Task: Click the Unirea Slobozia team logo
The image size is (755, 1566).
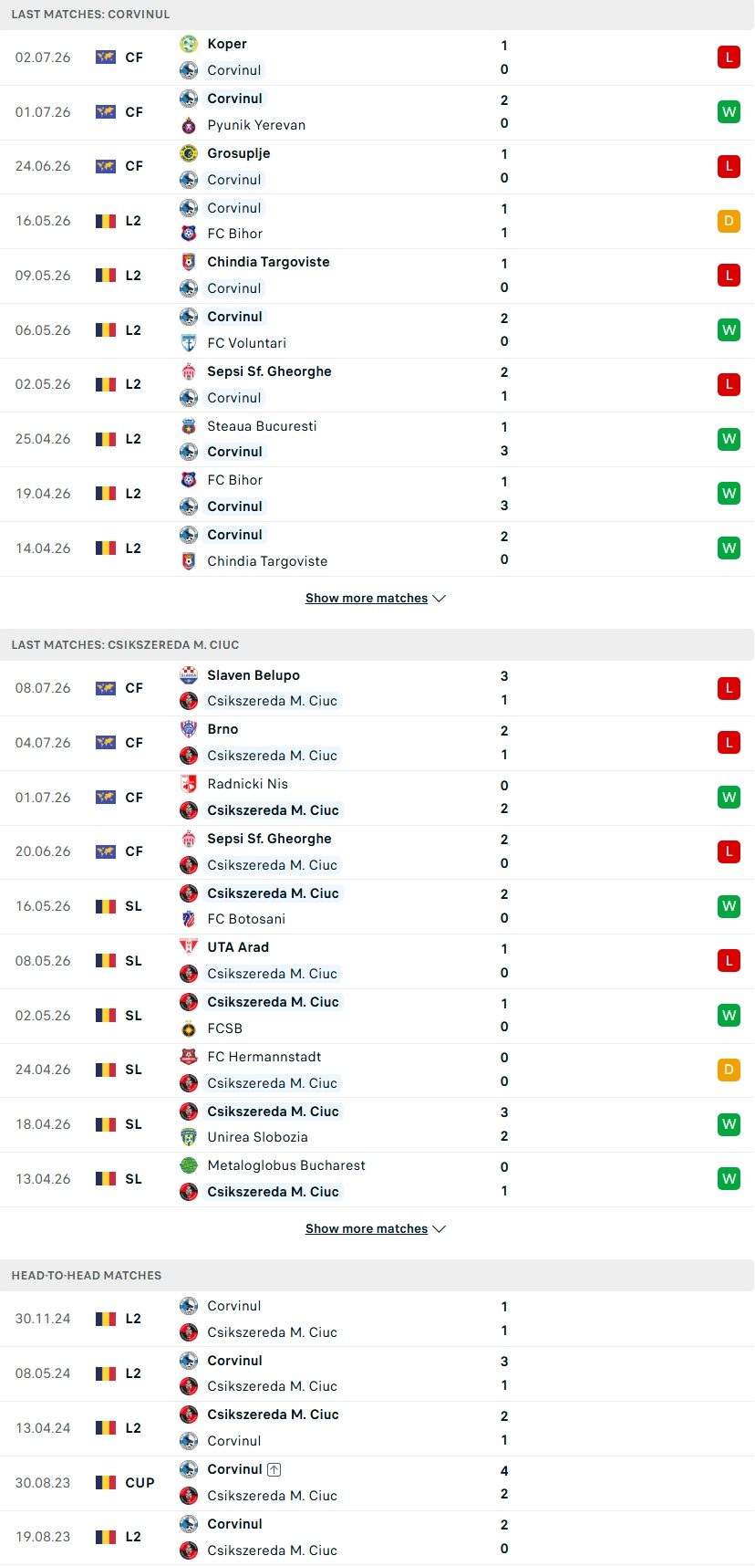Action: click(189, 1137)
